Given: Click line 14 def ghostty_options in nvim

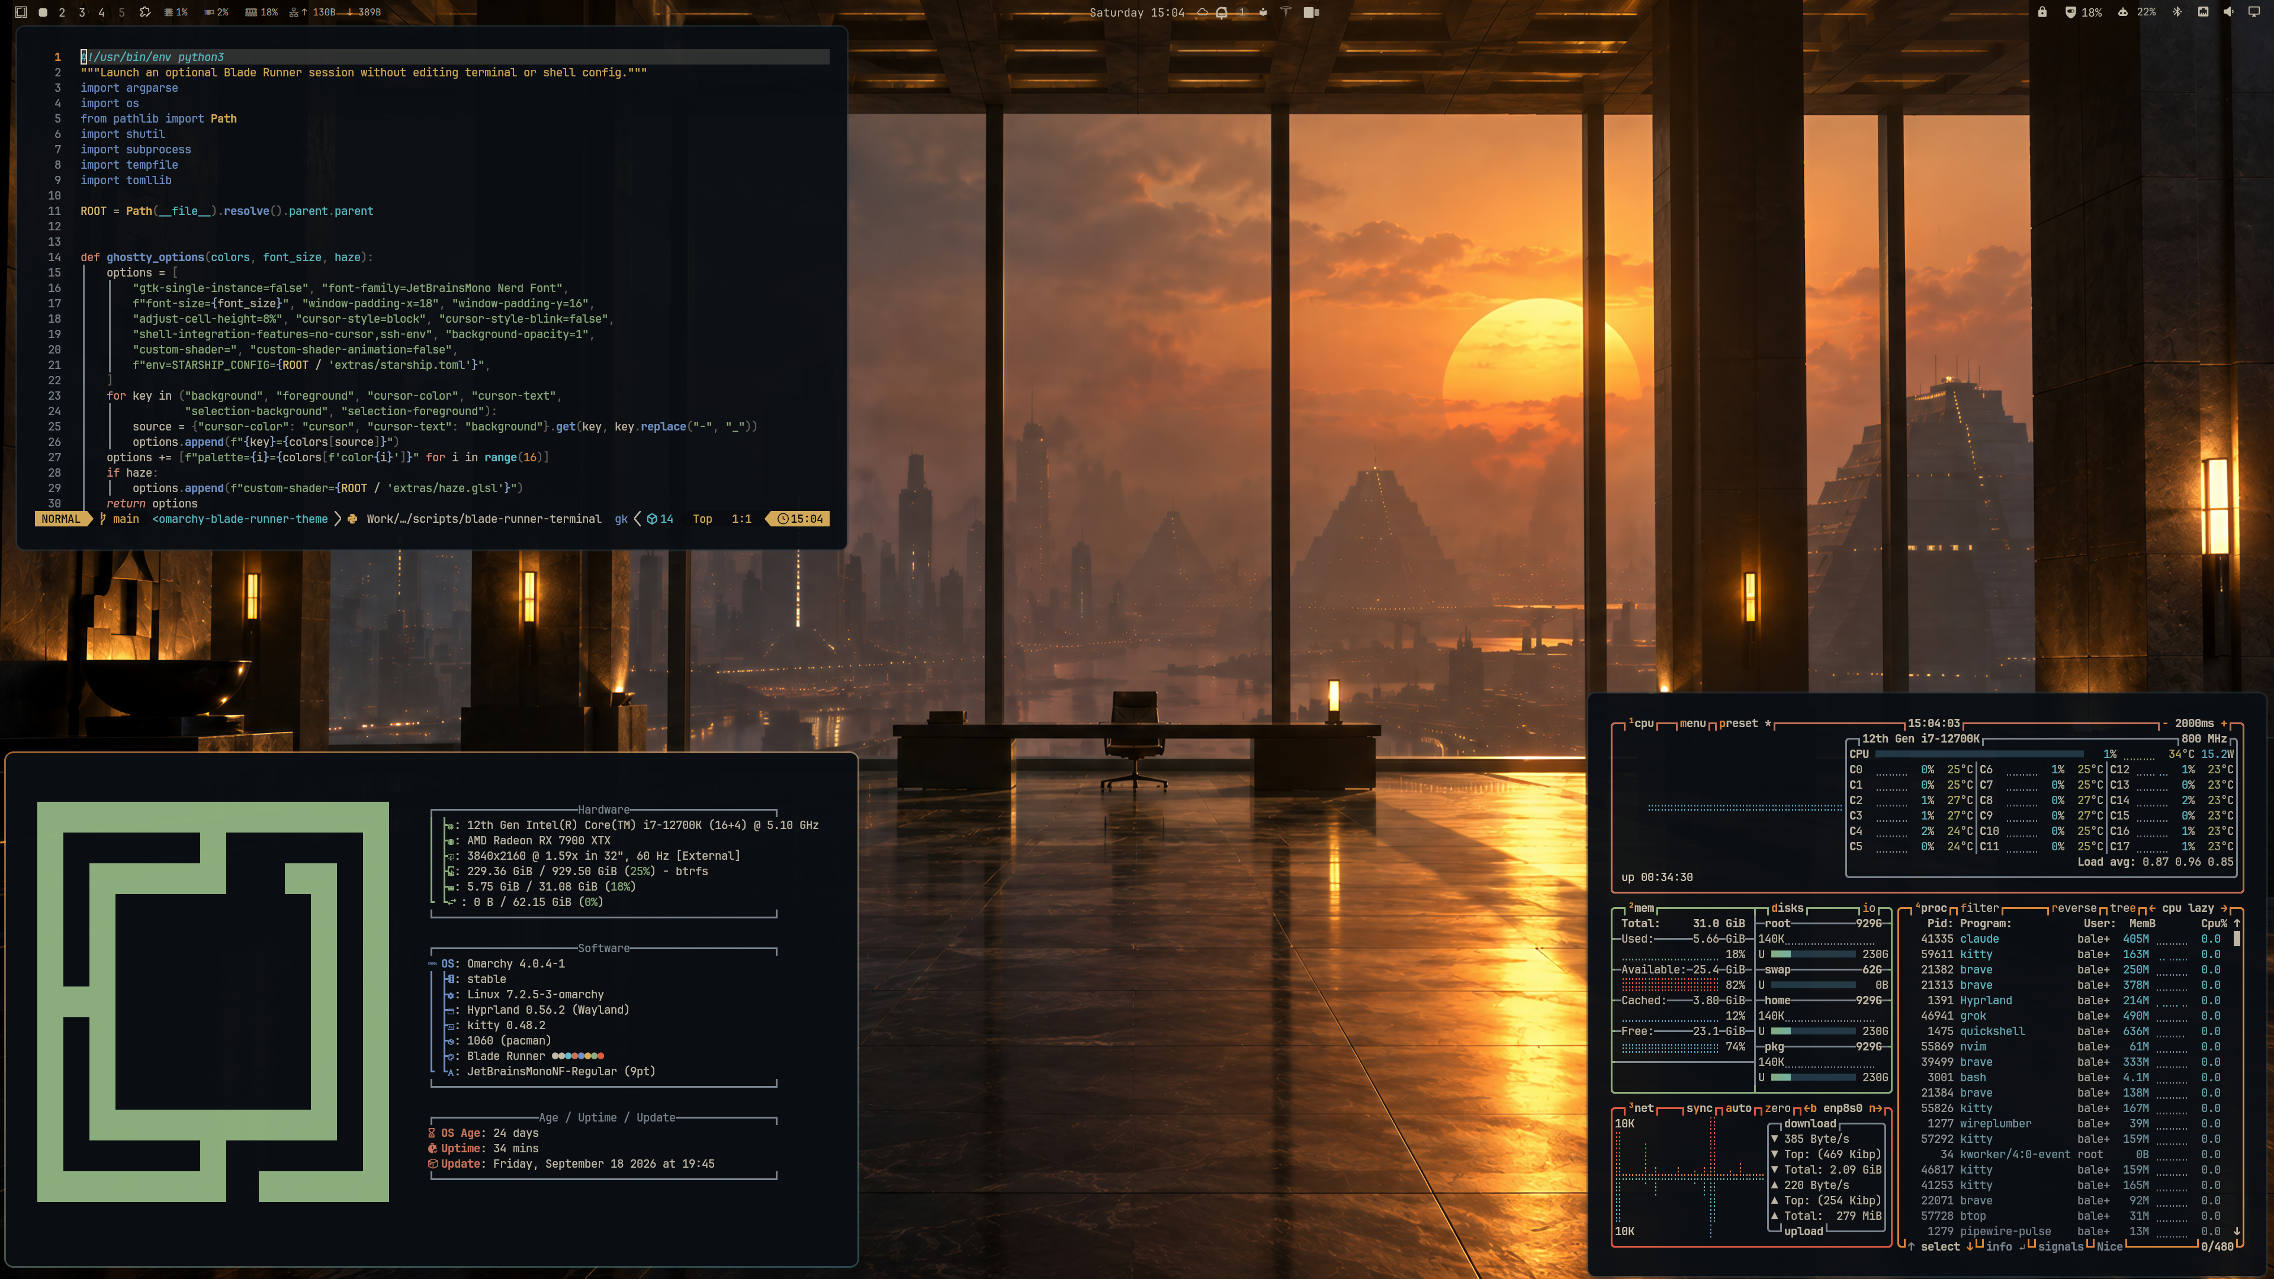Looking at the screenshot, I should coord(227,257).
